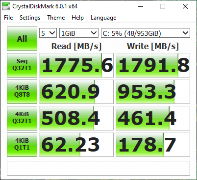The width and height of the screenshot is (197, 180).
Task: Select the 4KiB Q1T1 write value 178.7
Action: tap(153, 145)
